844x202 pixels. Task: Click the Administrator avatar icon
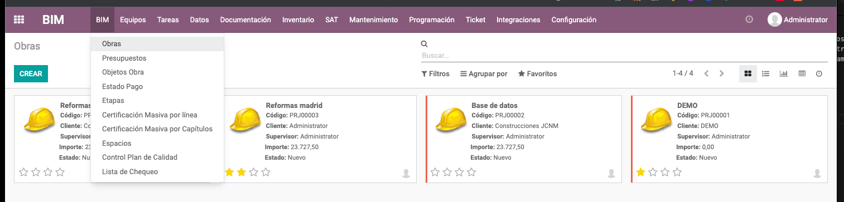pos(774,19)
